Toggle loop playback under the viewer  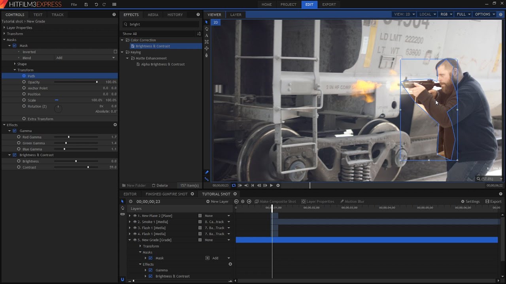pyautogui.click(x=234, y=185)
